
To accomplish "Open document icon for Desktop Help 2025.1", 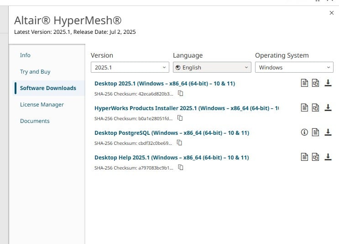I will [304, 157].
